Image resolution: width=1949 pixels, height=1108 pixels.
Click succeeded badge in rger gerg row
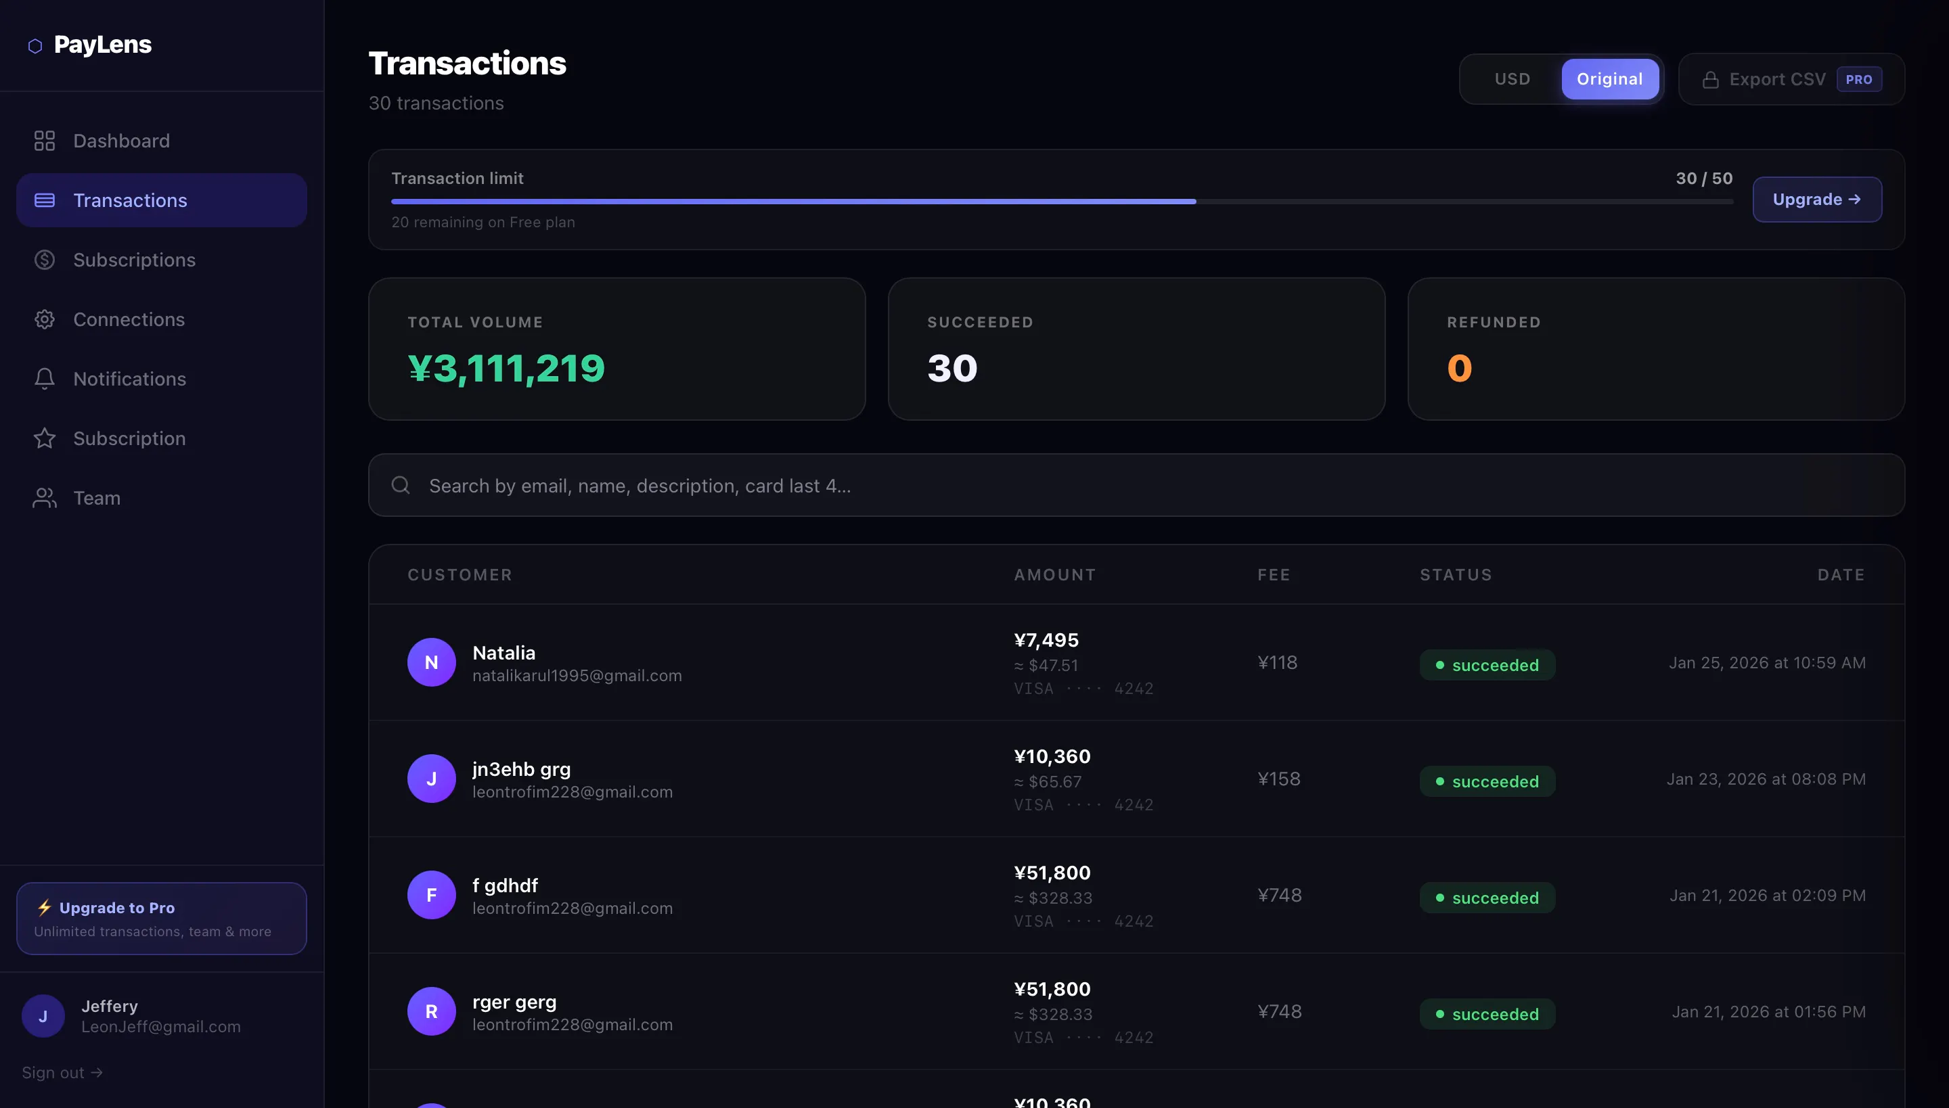(x=1487, y=1015)
